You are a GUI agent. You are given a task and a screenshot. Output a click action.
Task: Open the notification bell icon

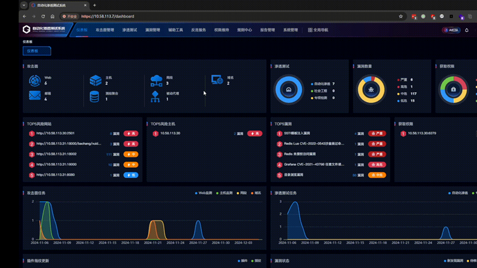(467, 30)
